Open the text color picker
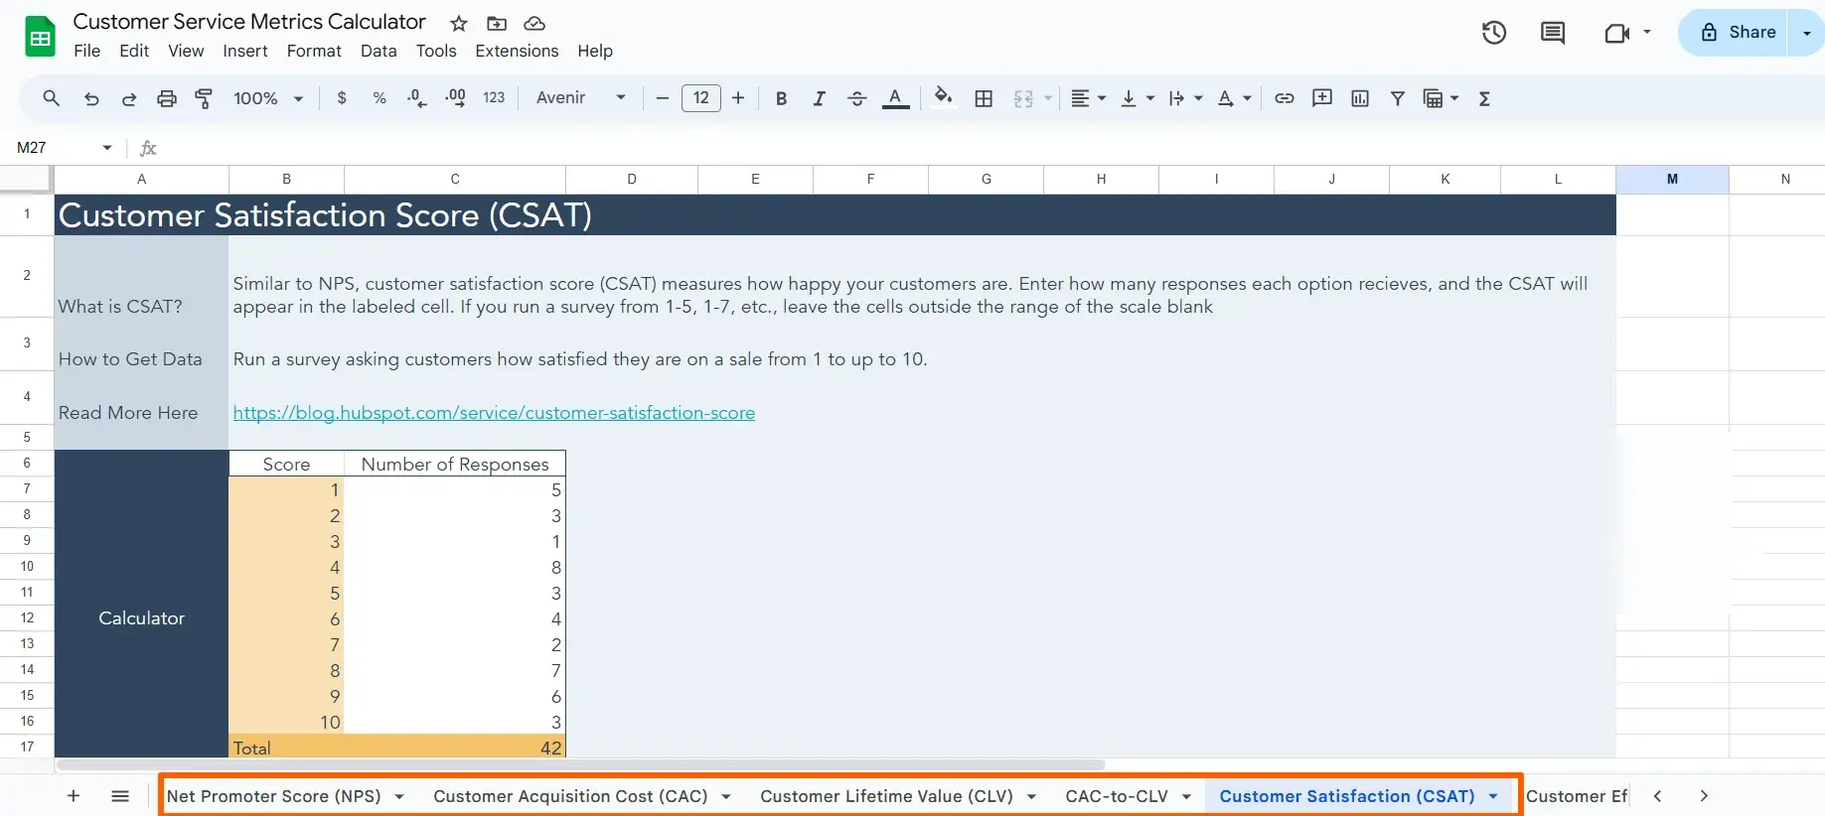The image size is (1825, 816). click(x=895, y=98)
